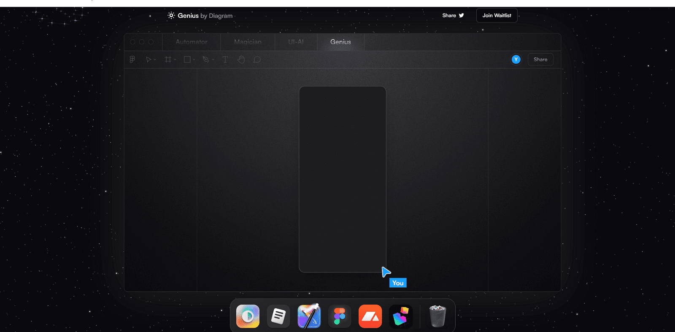Open the Trash in the dock

click(x=437, y=316)
